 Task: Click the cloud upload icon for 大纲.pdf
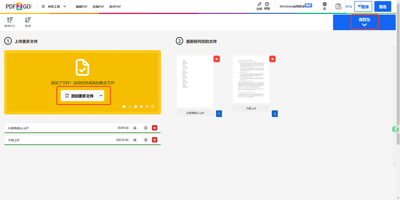(135, 140)
